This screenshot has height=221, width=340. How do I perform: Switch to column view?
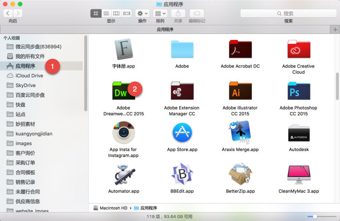pyautogui.click(x=116, y=13)
